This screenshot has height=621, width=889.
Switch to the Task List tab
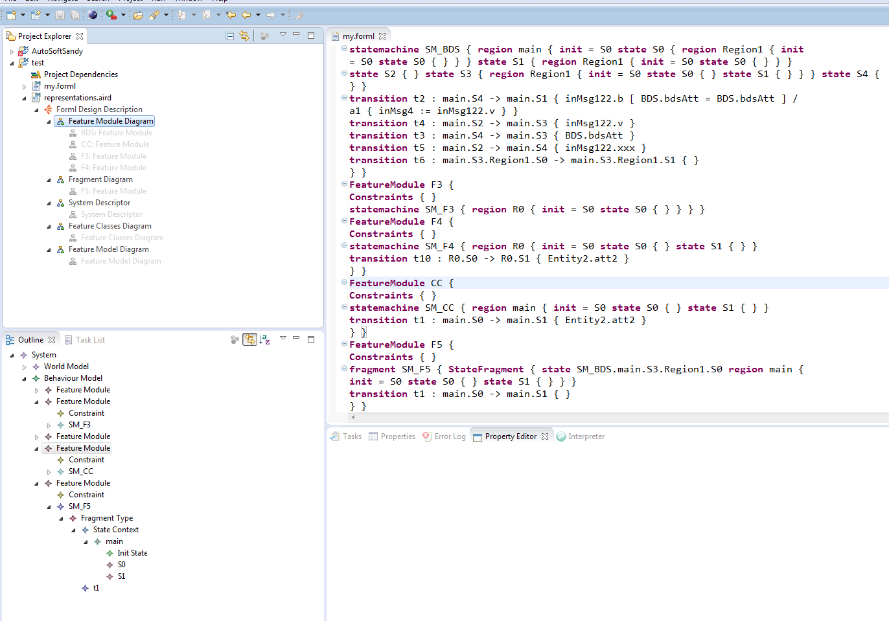[x=85, y=340]
